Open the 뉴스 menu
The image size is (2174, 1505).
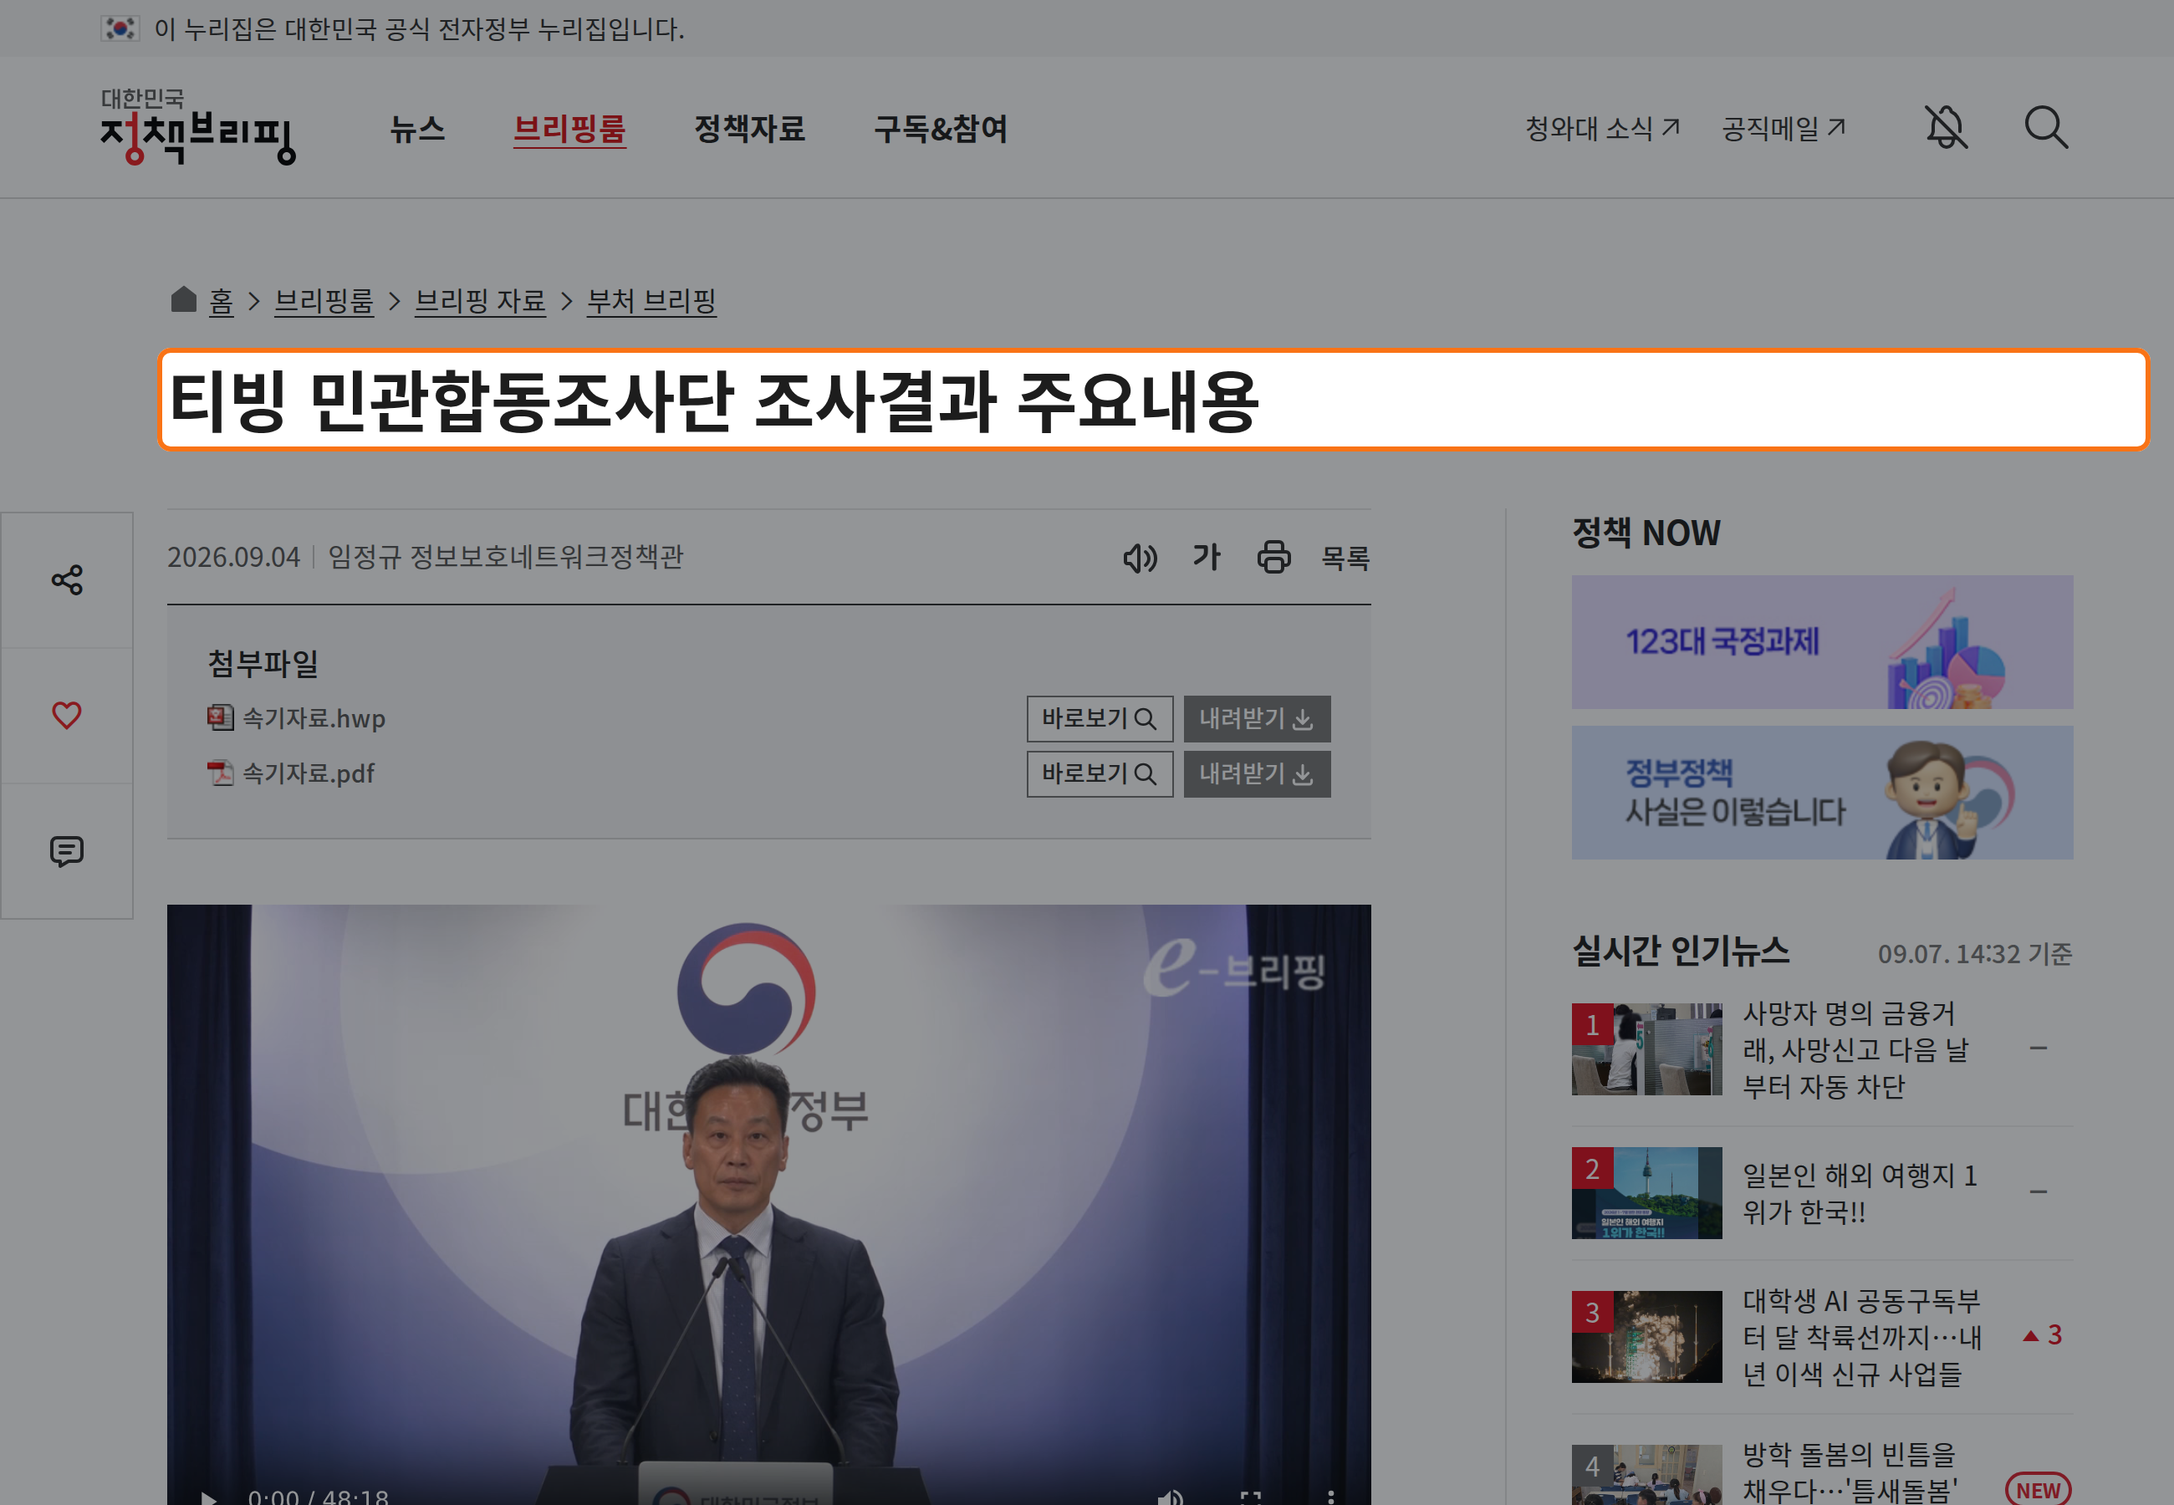coord(417,128)
